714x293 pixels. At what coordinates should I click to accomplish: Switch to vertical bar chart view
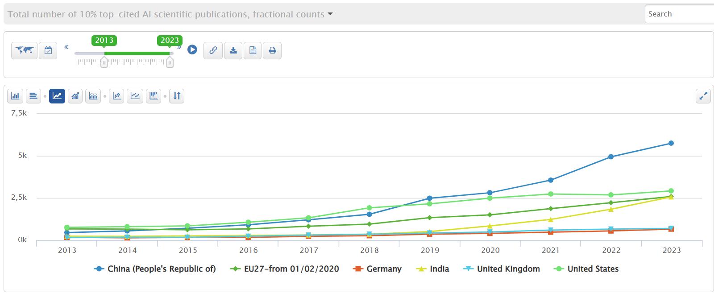tap(16, 96)
